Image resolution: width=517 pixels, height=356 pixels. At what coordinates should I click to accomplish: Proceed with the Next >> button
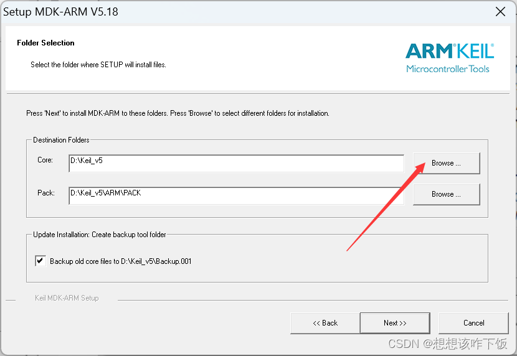(x=395, y=323)
